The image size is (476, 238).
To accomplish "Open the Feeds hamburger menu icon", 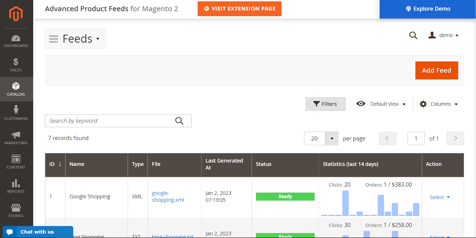I will point(54,39).
